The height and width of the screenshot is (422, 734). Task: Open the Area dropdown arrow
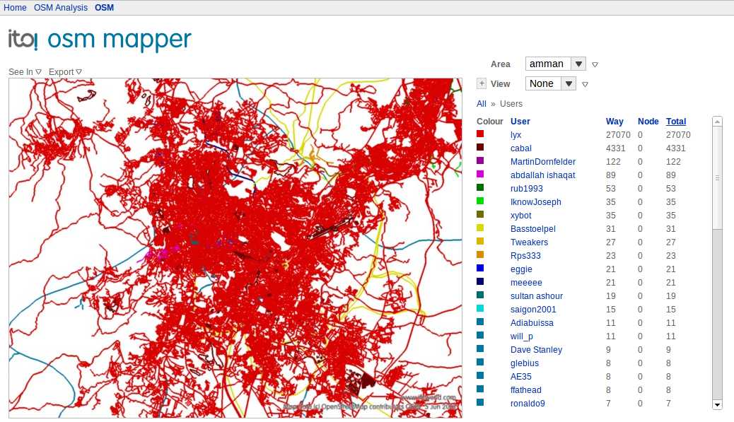(578, 64)
